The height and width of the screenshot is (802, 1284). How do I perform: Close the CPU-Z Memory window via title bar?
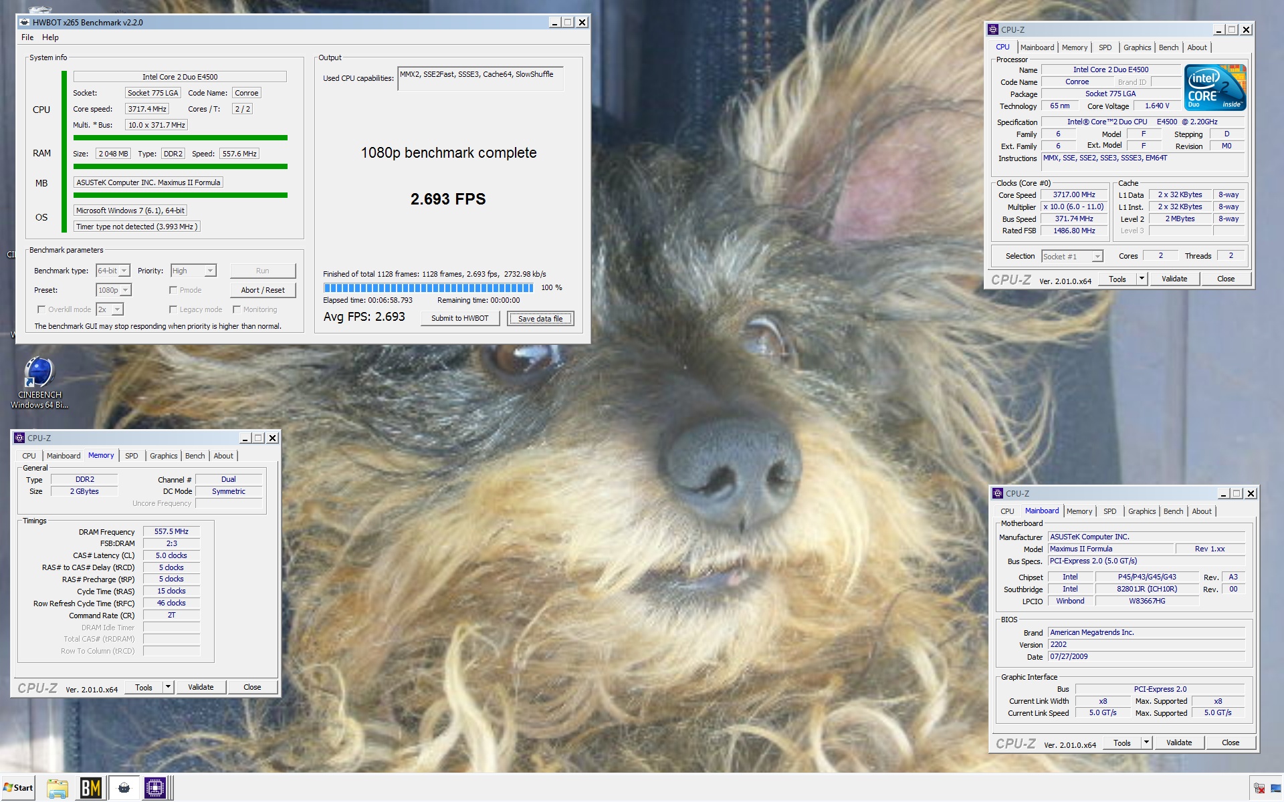pos(272,438)
